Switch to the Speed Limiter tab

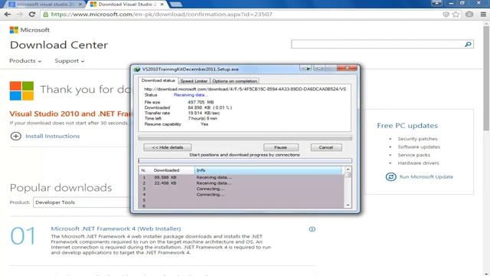(x=194, y=81)
